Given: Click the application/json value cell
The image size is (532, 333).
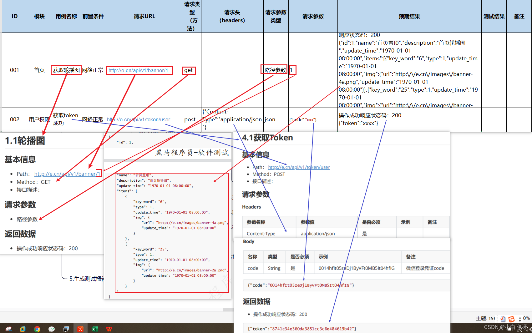Looking at the screenshot, I should point(327,234).
